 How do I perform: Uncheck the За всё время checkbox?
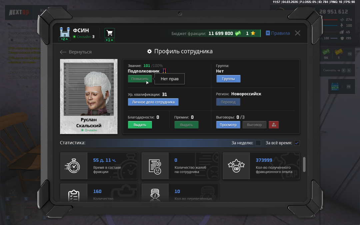click(297, 143)
